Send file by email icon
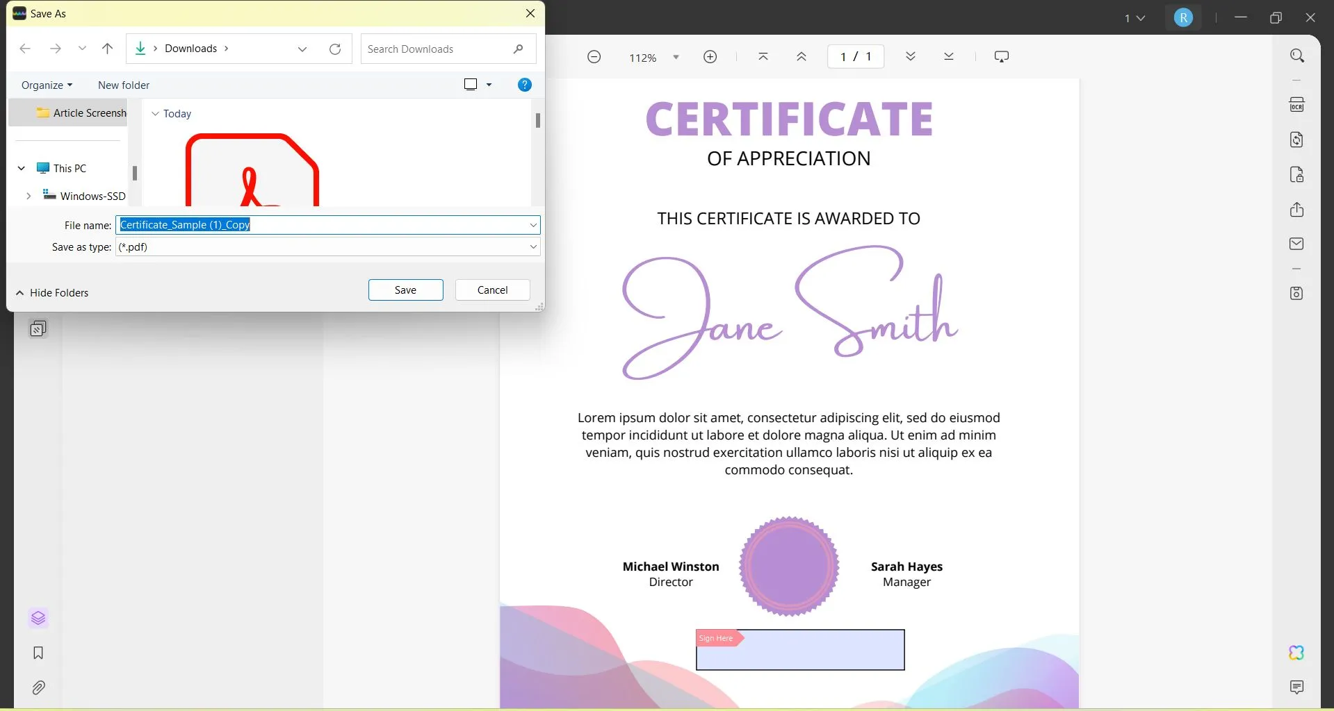1334x711 pixels. [1296, 244]
